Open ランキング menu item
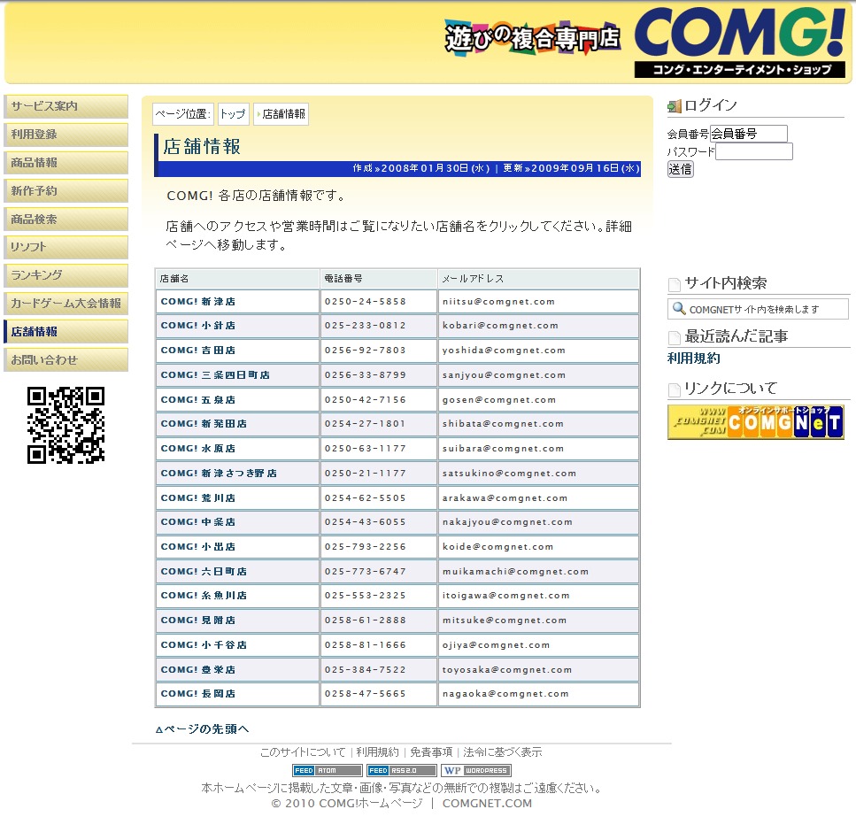 coord(66,275)
